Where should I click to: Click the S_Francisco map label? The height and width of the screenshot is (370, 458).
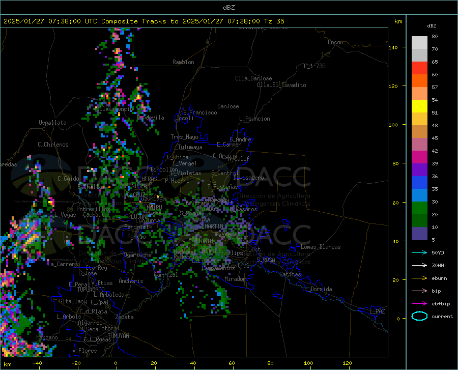tap(200, 112)
